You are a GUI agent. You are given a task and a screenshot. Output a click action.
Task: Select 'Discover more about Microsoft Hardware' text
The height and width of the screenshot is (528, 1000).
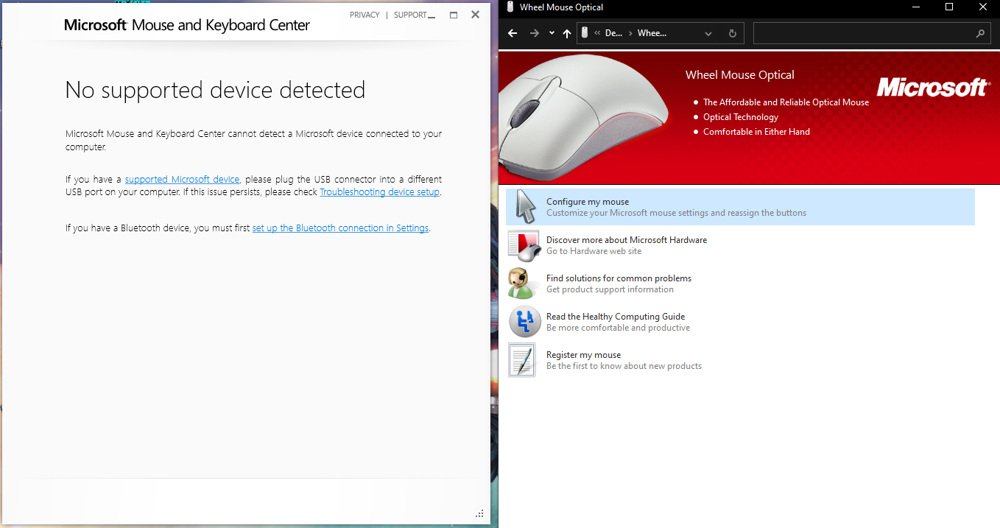tap(627, 240)
